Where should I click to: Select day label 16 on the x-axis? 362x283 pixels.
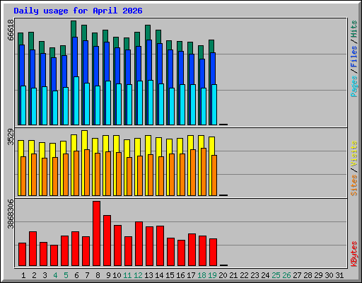pos(180,275)
